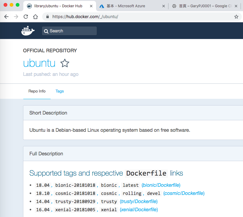Image resolution: width=243 pixels, height=217 pixels.
Task: Open the Tags tab
Action: pos(60,91)
